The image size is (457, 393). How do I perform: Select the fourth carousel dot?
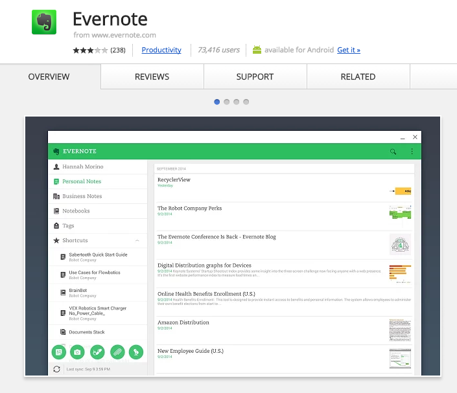246,102
